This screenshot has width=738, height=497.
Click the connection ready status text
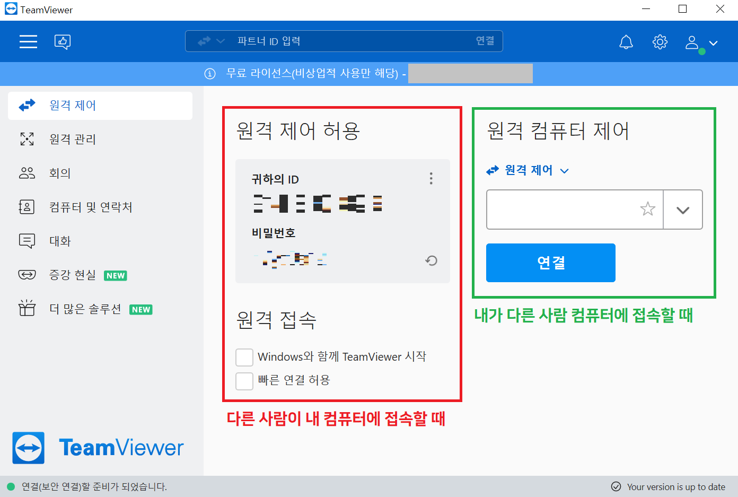[94, 486]
